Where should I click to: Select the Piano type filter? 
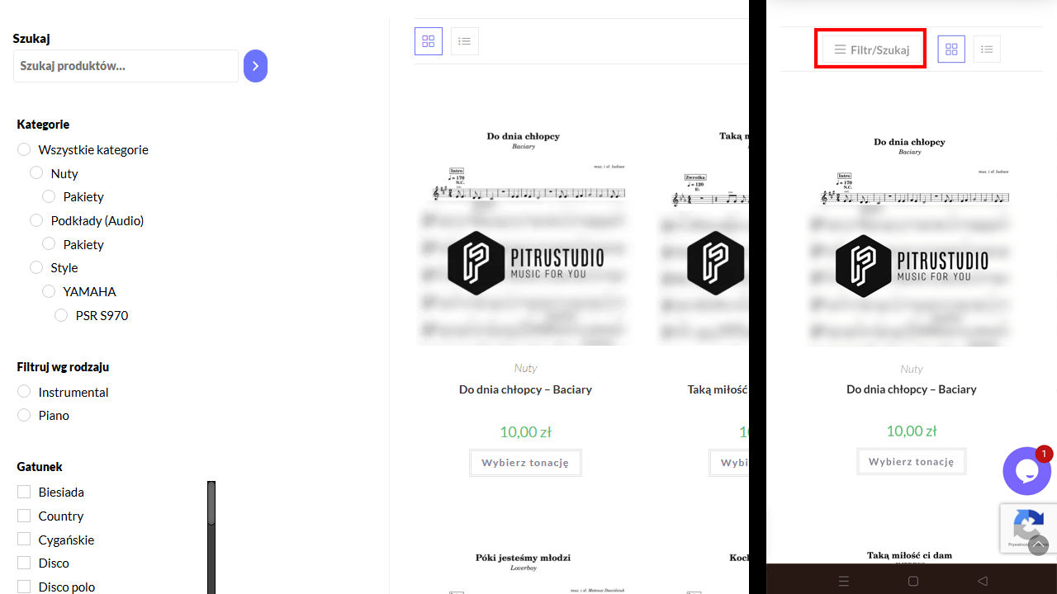pos(24,415)
